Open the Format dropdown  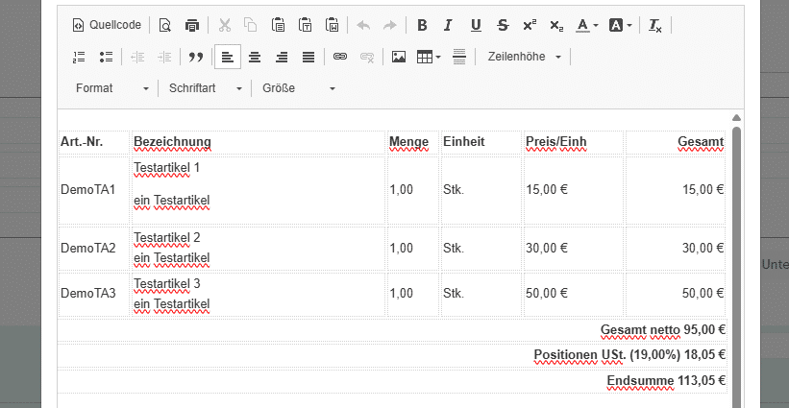point(112,88)
